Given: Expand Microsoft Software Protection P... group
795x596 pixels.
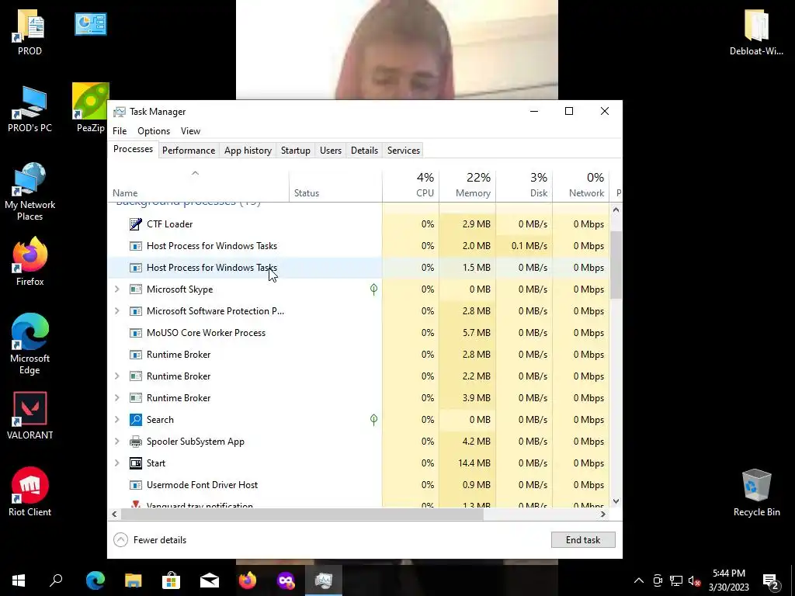Looking at the screenshot, I should [116, 311].
